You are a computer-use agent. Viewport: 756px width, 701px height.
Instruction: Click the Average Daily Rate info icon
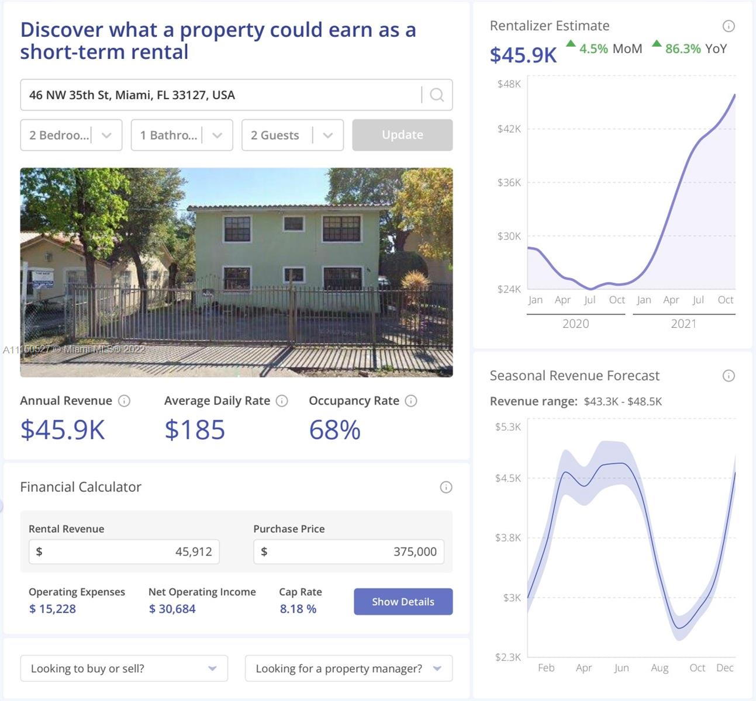pos(282,401)
